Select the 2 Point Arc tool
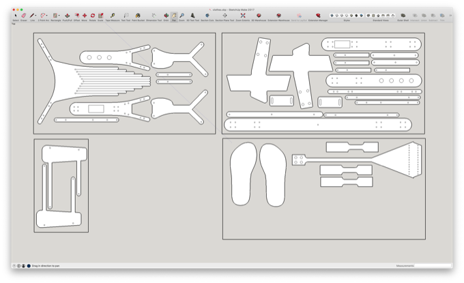Image resolution: width=464 pixels, height=283 pixels. pos(43,16)
